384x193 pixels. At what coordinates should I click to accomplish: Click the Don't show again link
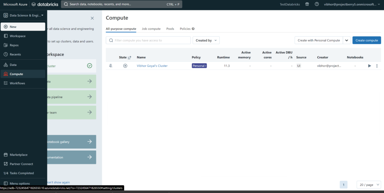click(x=58, y=182)
